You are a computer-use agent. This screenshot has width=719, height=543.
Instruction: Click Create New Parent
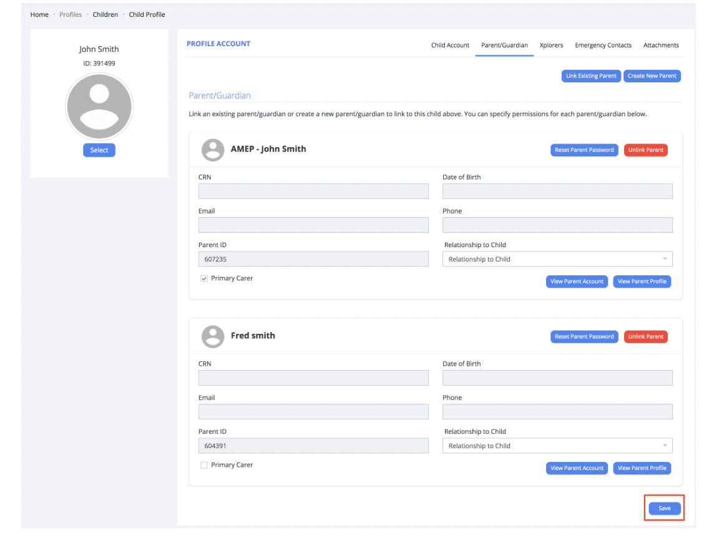pos(652,76)
